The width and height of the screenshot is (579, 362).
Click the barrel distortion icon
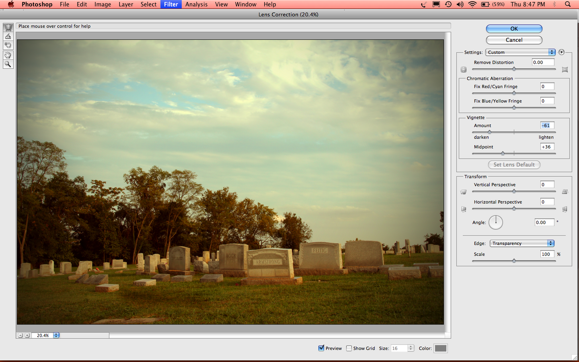click(x=464, y=70)
